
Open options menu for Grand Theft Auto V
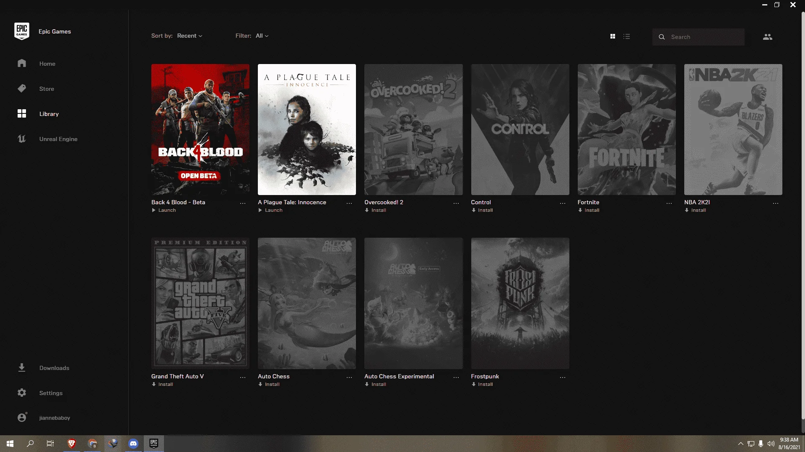coord(243,377)
